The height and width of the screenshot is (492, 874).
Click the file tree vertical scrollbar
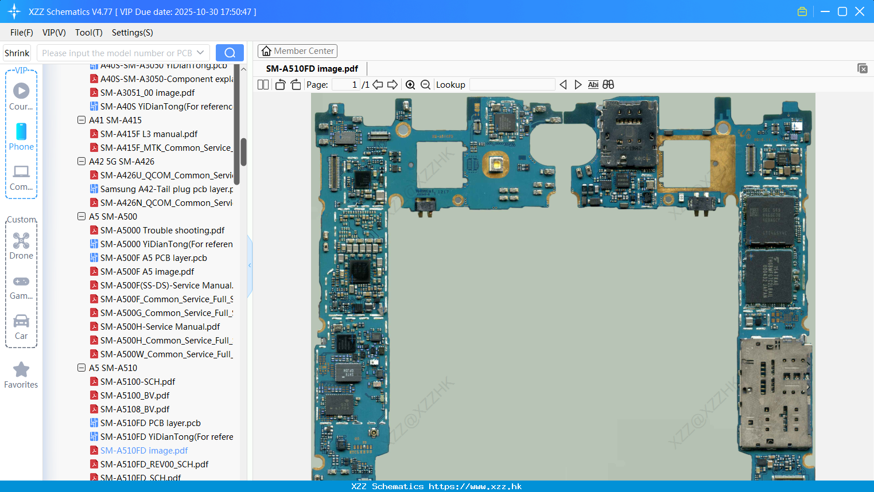pos(243,152)
